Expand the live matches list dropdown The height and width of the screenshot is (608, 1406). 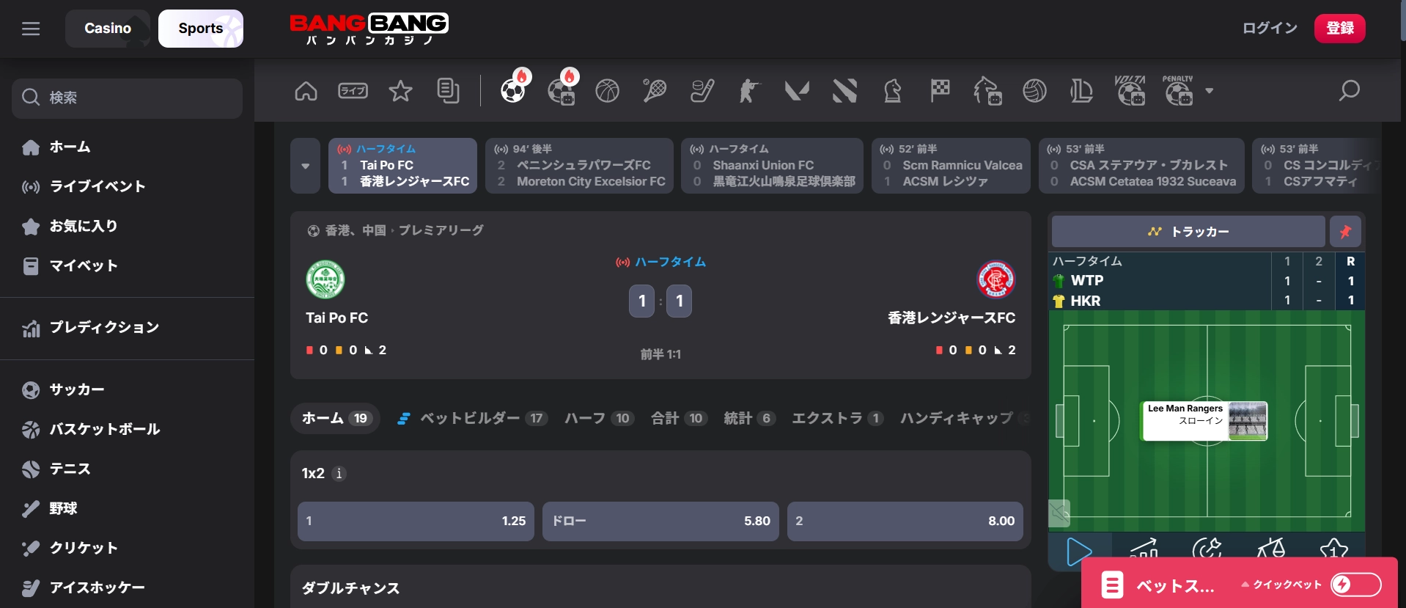point(305,166)
